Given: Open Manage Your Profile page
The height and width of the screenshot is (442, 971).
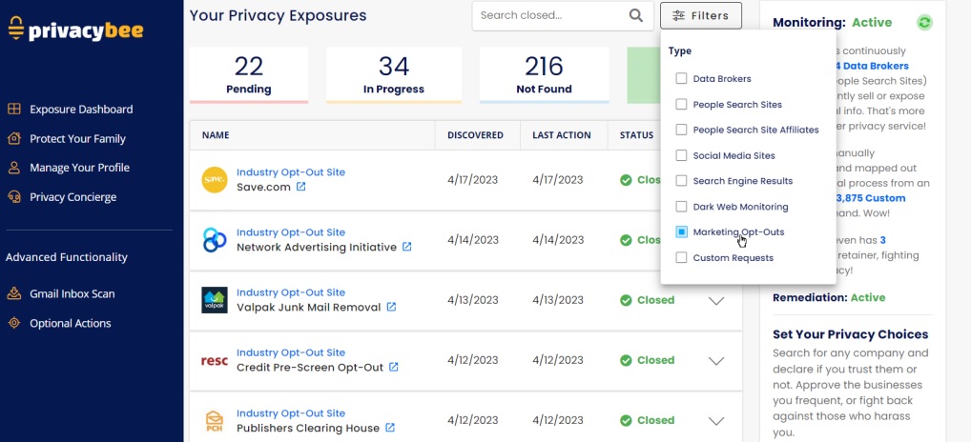Looking at the screenshot, I should 79,168.
